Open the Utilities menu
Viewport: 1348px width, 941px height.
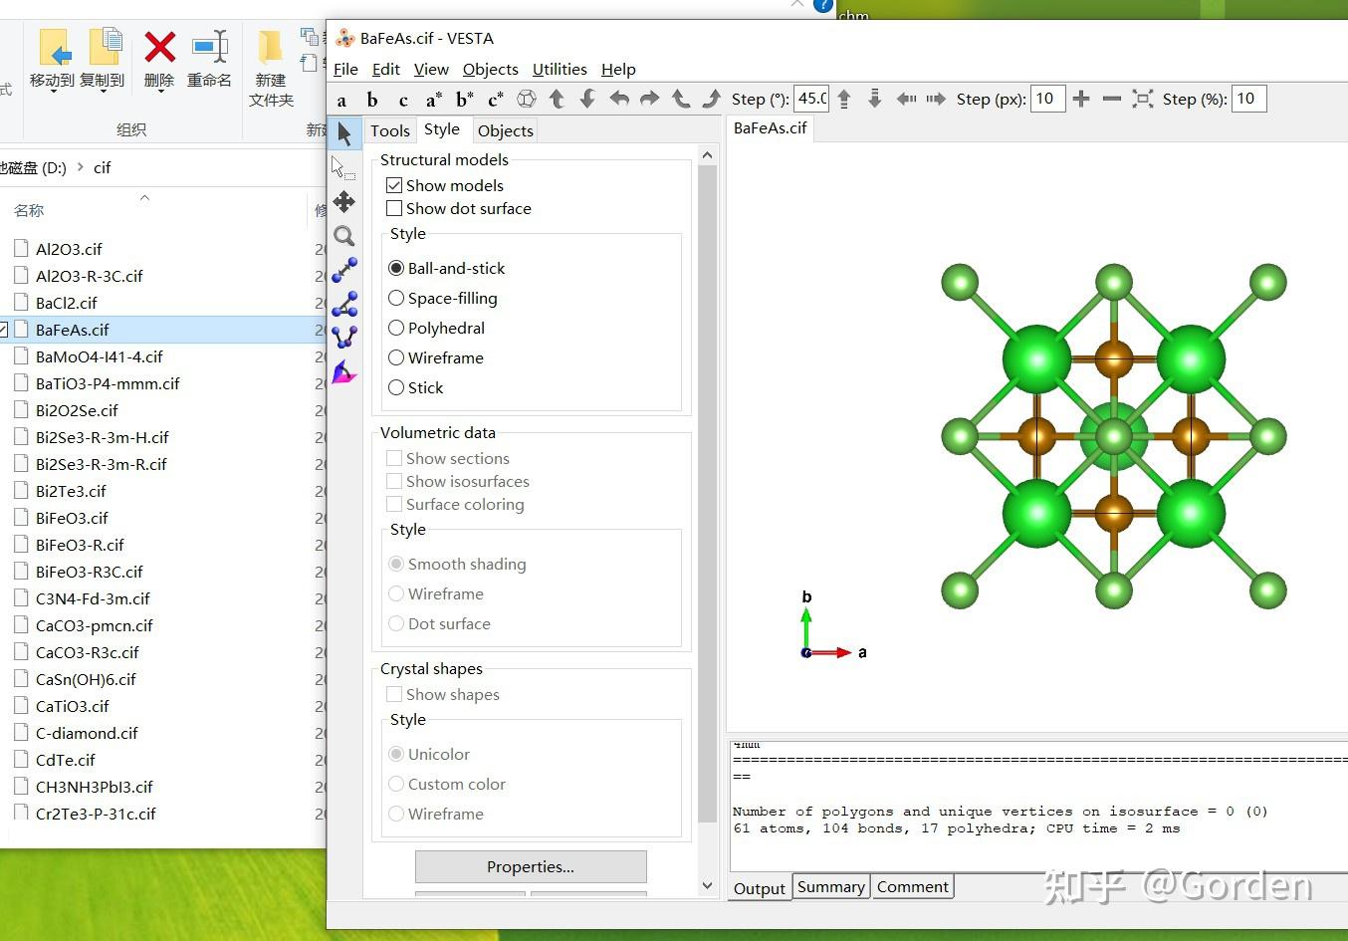560,69
